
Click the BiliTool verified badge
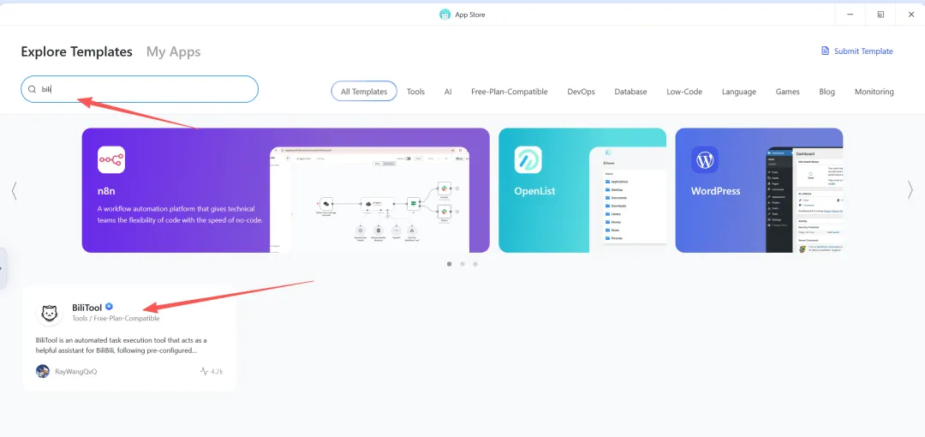tap(109, 307)
